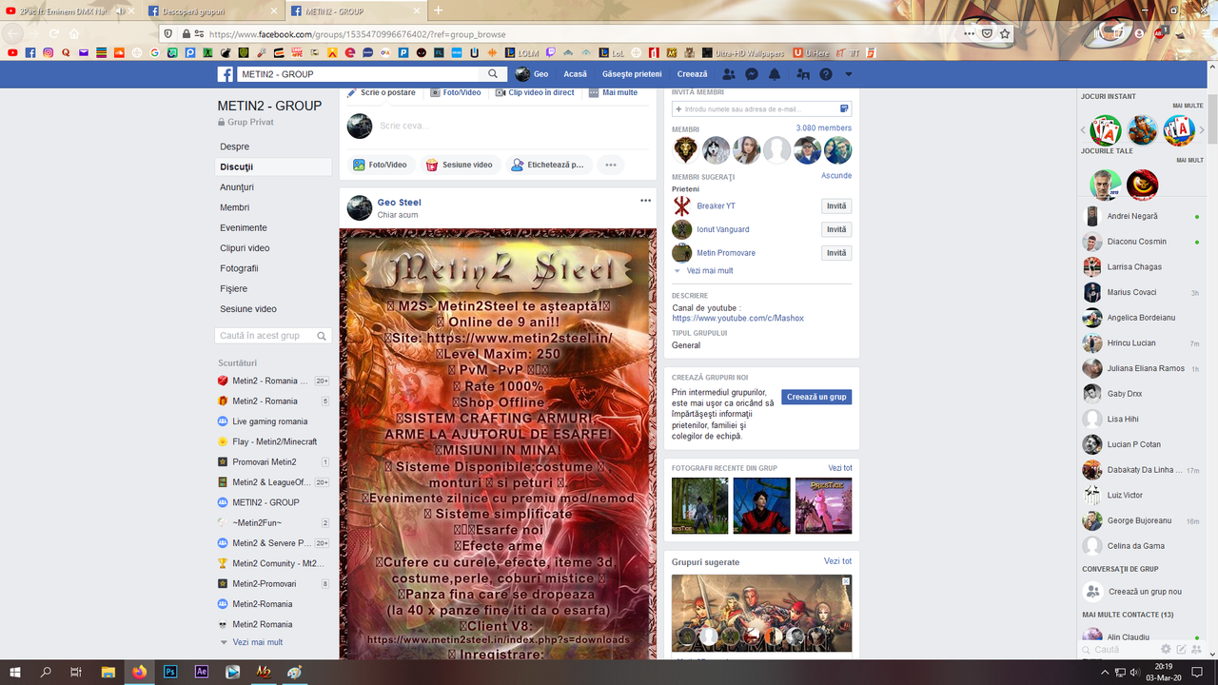Open Windows taskbar search icon
Image resolution: width=1218 pixels, height=685 pixels.
tap(46, 672)
